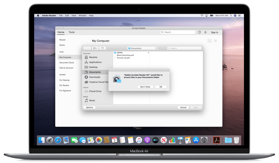Select Applications in Favorites sidebar
This screenshot has width=279, height=163.
[x=95, y=62]
